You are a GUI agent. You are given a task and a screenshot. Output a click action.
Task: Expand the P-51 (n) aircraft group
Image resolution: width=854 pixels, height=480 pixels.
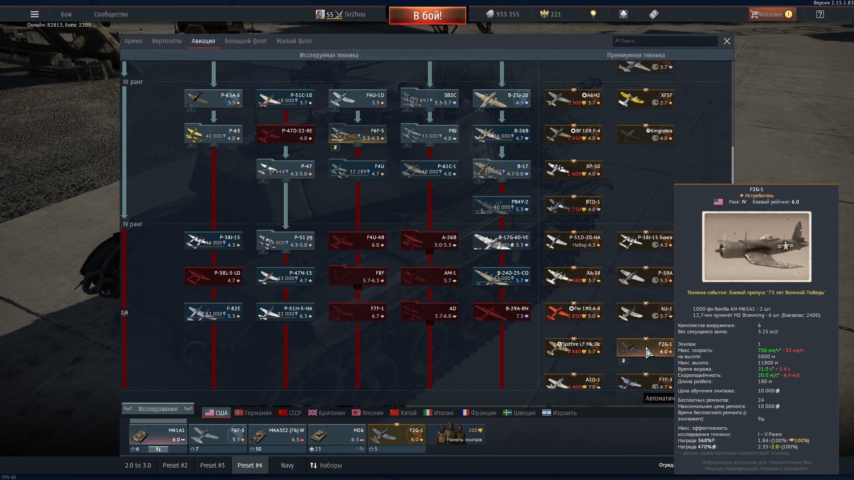click(286, 252)
